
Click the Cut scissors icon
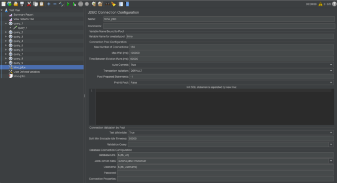[x=29, y=4]
